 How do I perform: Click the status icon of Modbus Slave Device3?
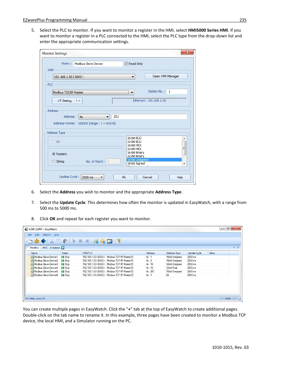click(x=63, y=264)
